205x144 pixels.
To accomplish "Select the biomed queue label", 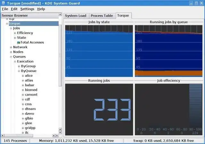I will (31, 90).
